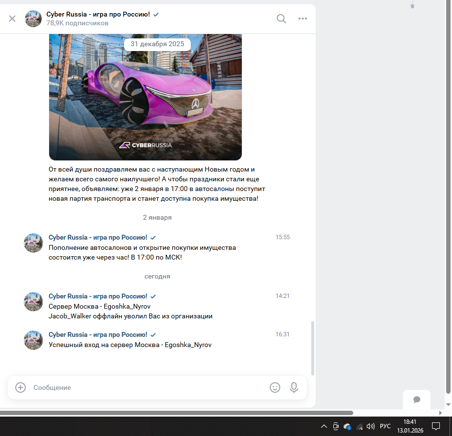Select the 'Пополнение автосалонов' message text
Image resolution: width=452 pixels, height=436 pixels.
point(142,253)
